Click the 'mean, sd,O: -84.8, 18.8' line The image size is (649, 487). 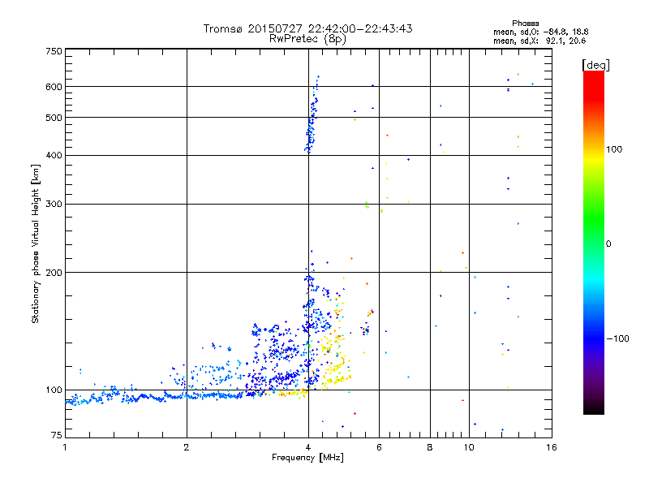tap(540, 32)
